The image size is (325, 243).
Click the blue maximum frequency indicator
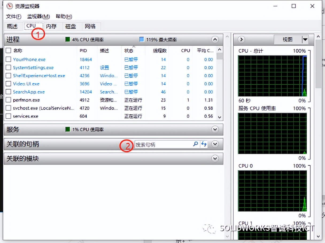point(142,39)
